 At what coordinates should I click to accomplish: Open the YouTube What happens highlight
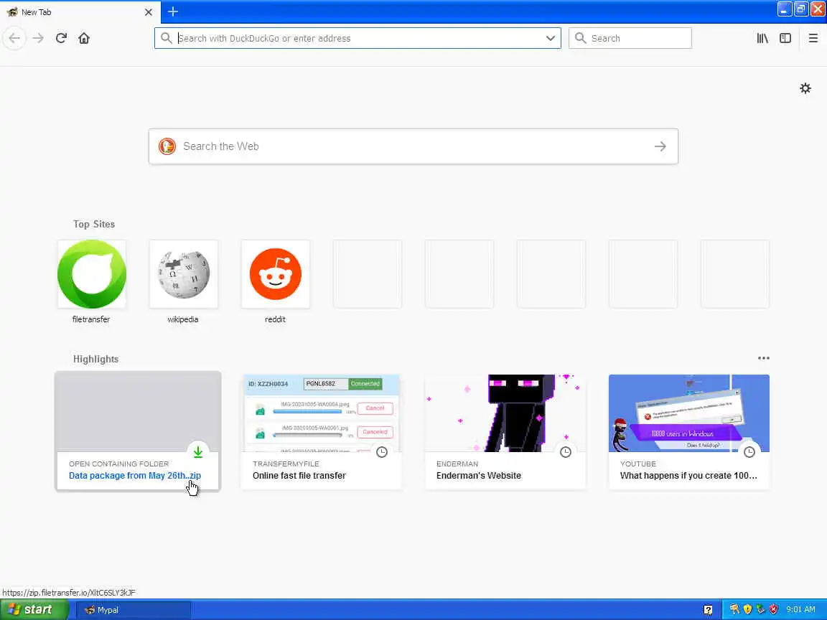pos(689,432)
